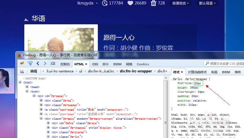The image size is (244, 138).
Task: Click the CSS selector search box
Action: (224, 63)
